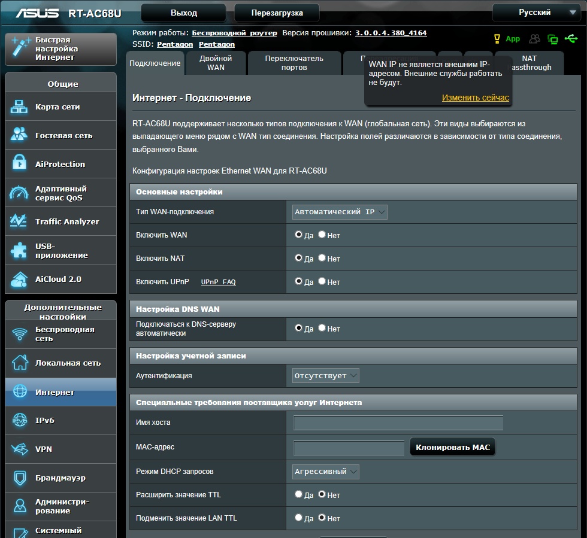Open the Тип WAN-подключения dropdown
The image size is (587, 538).
pyautogui.click(x=340, y=212)
